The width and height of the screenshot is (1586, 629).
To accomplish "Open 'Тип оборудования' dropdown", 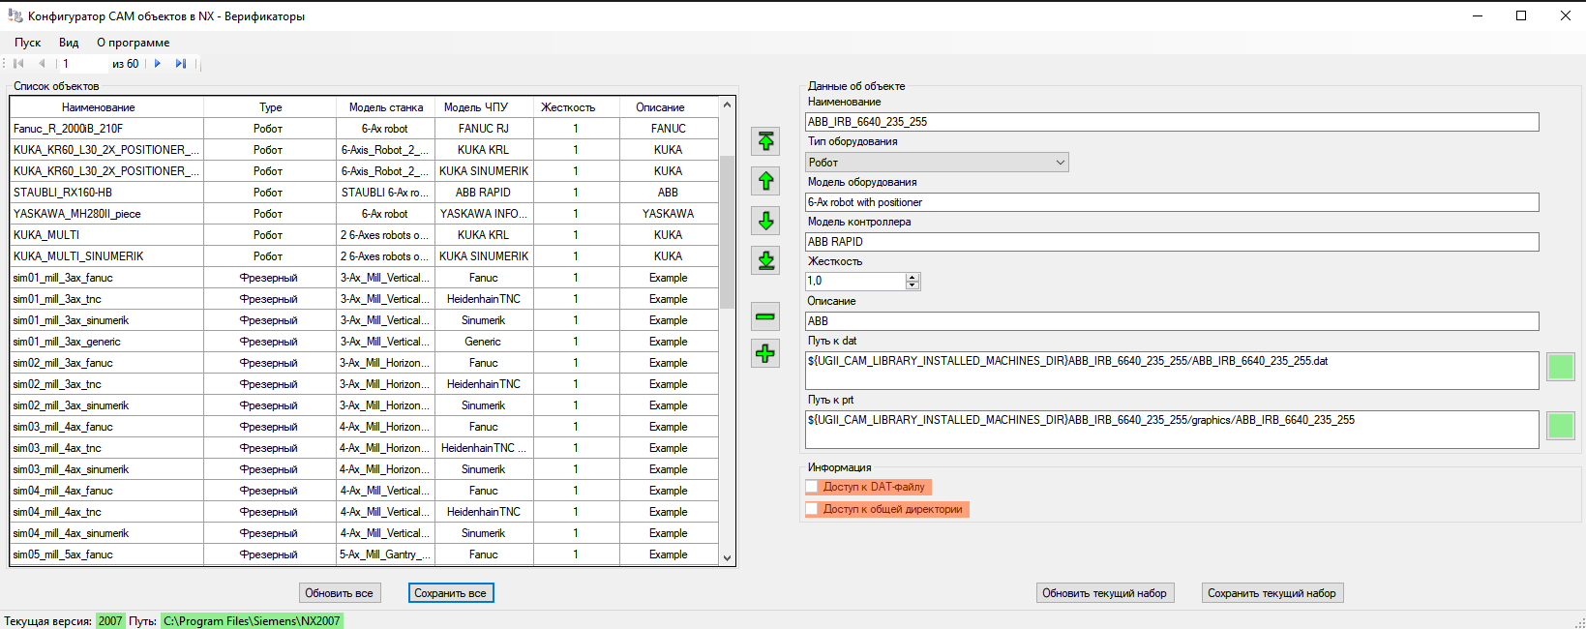I will pyautogui.click(x=1061, y=163).
